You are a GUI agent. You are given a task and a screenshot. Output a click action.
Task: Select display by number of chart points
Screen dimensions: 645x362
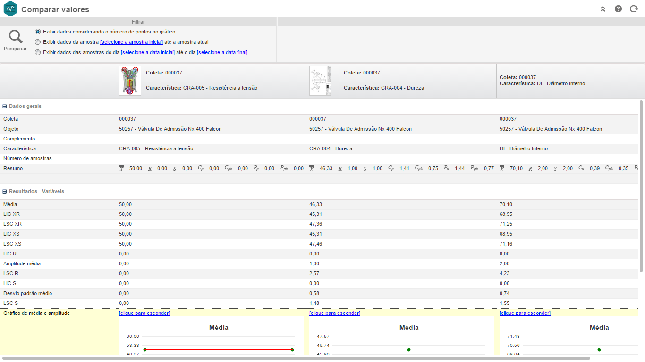click(x=38, y=32)
